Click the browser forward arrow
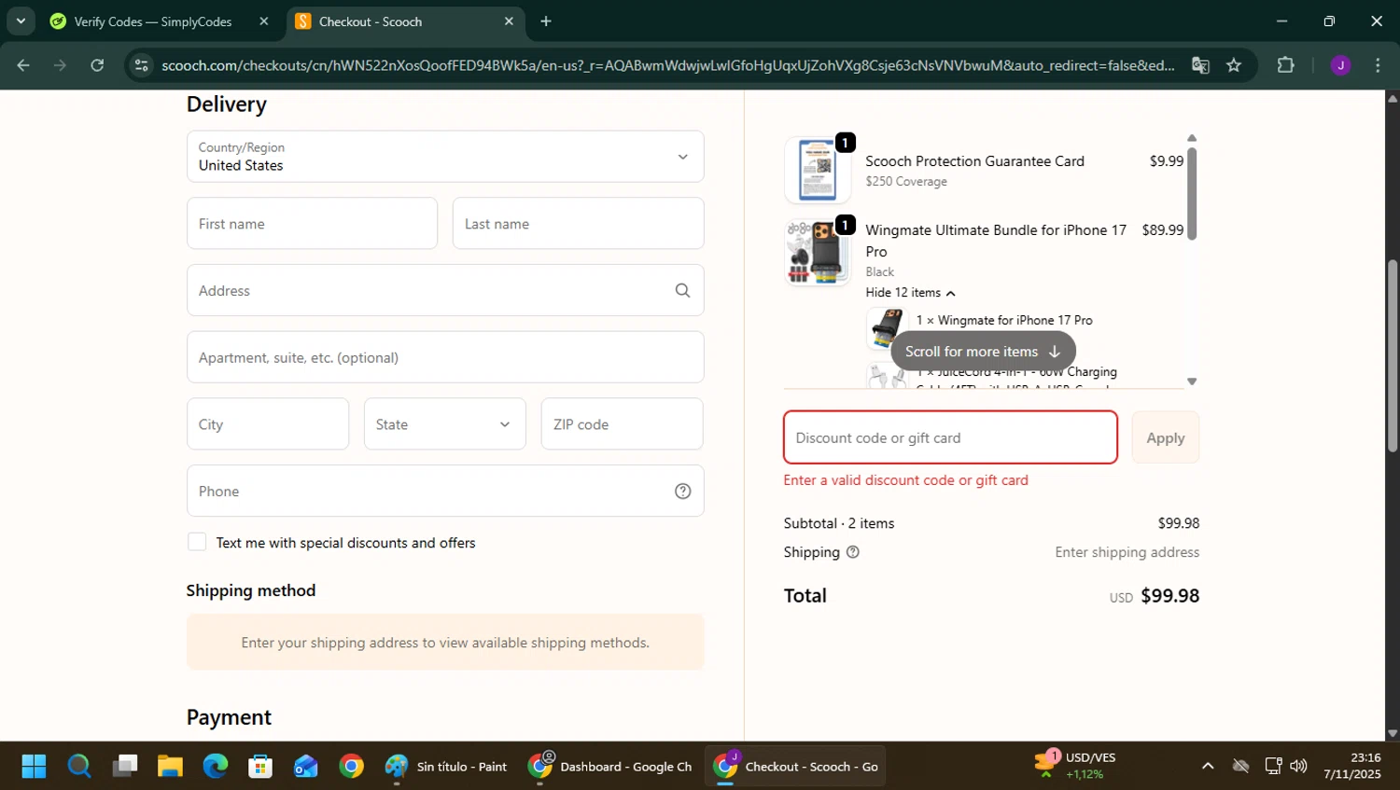The height and width of the screenshot is (790, 1400). tap(60, 65)
